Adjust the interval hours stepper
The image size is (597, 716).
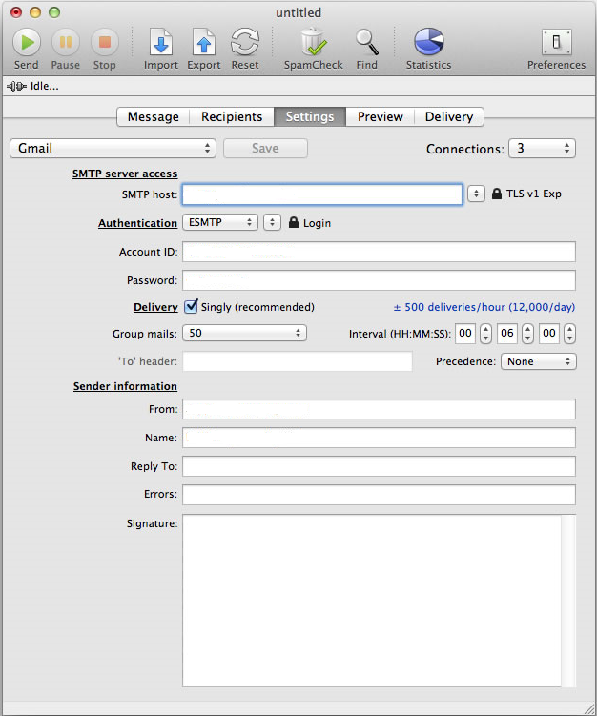click(485, 334)
